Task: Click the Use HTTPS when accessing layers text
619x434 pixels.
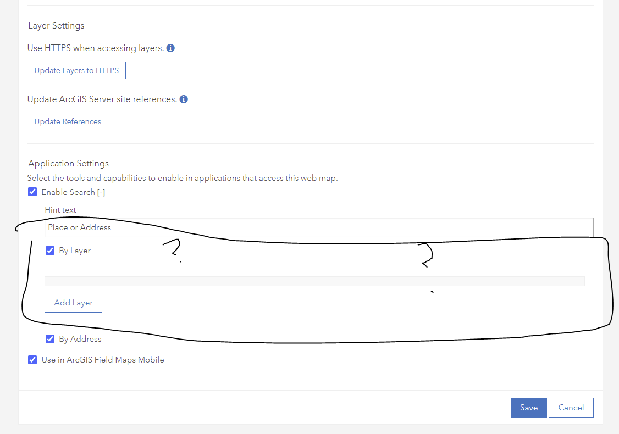Action: click(96, 48)
